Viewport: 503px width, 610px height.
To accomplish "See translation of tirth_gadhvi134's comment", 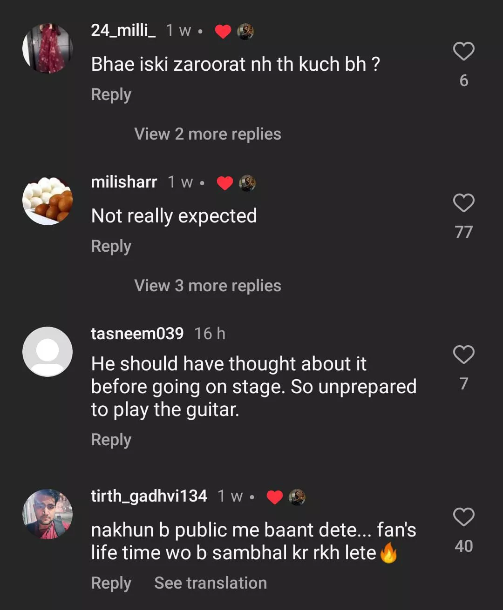I will coord(211,583).
